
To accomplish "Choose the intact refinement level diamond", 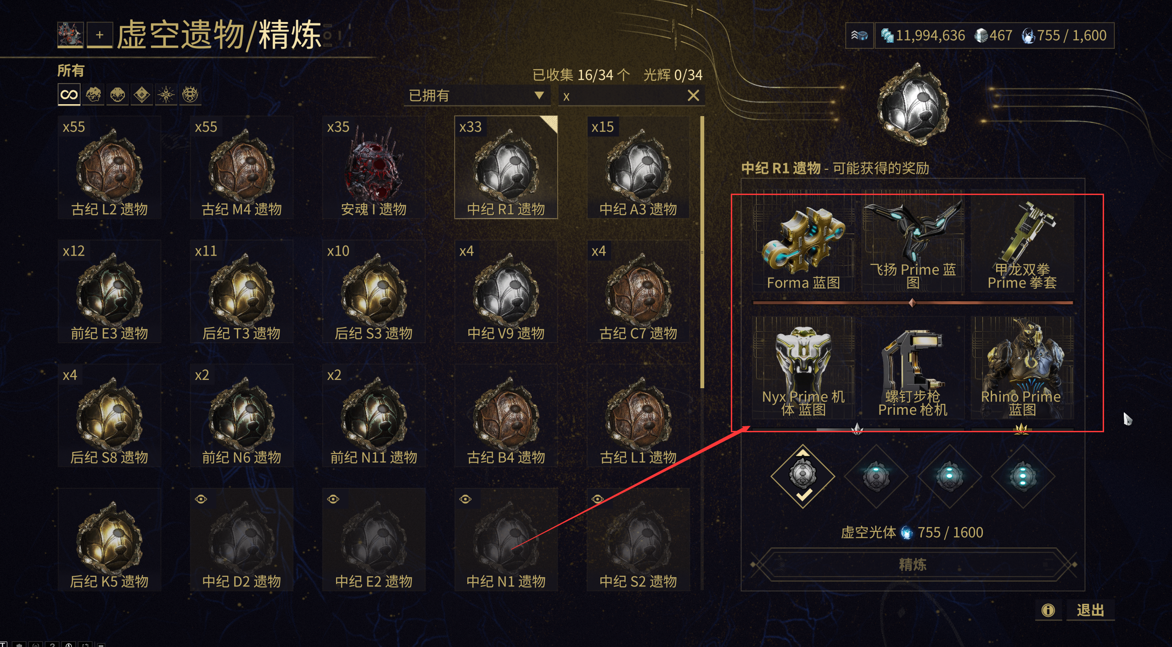I will point(802,476).
